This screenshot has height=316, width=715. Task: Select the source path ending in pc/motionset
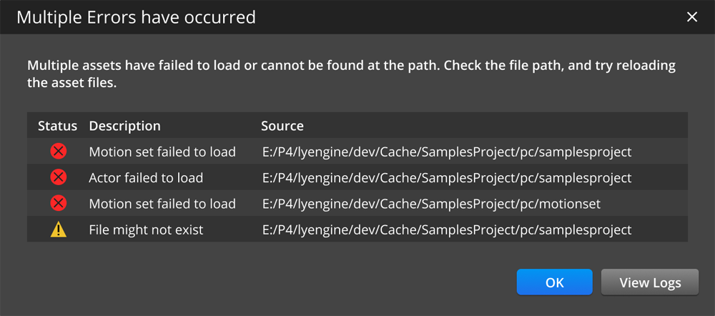point(430,204)
